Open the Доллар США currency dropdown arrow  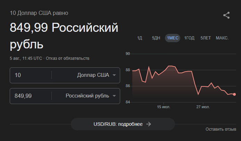pyautogui.click(x=114, y=75)
